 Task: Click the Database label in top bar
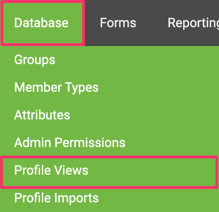tap(41, 23)
